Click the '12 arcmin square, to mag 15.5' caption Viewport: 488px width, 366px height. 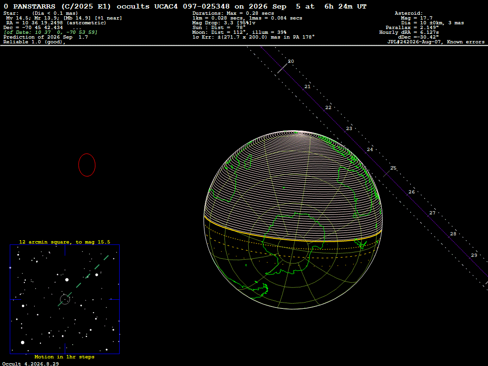click(65, 242)
